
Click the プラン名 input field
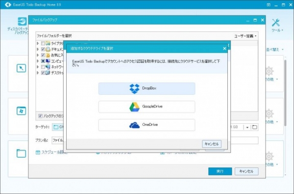(x=155, y=140)
